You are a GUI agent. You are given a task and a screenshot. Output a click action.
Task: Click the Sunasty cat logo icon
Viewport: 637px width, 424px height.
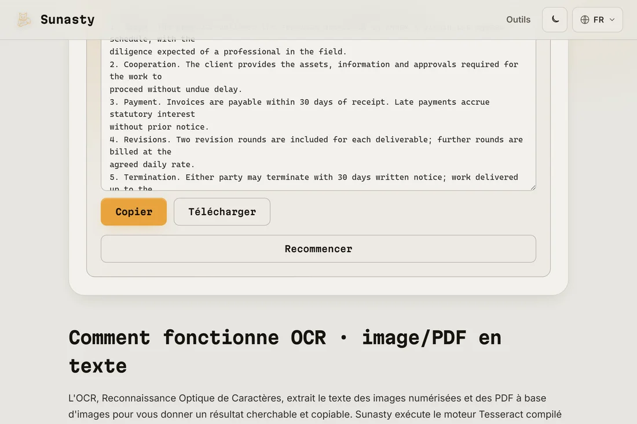click(x=24, y=20)
